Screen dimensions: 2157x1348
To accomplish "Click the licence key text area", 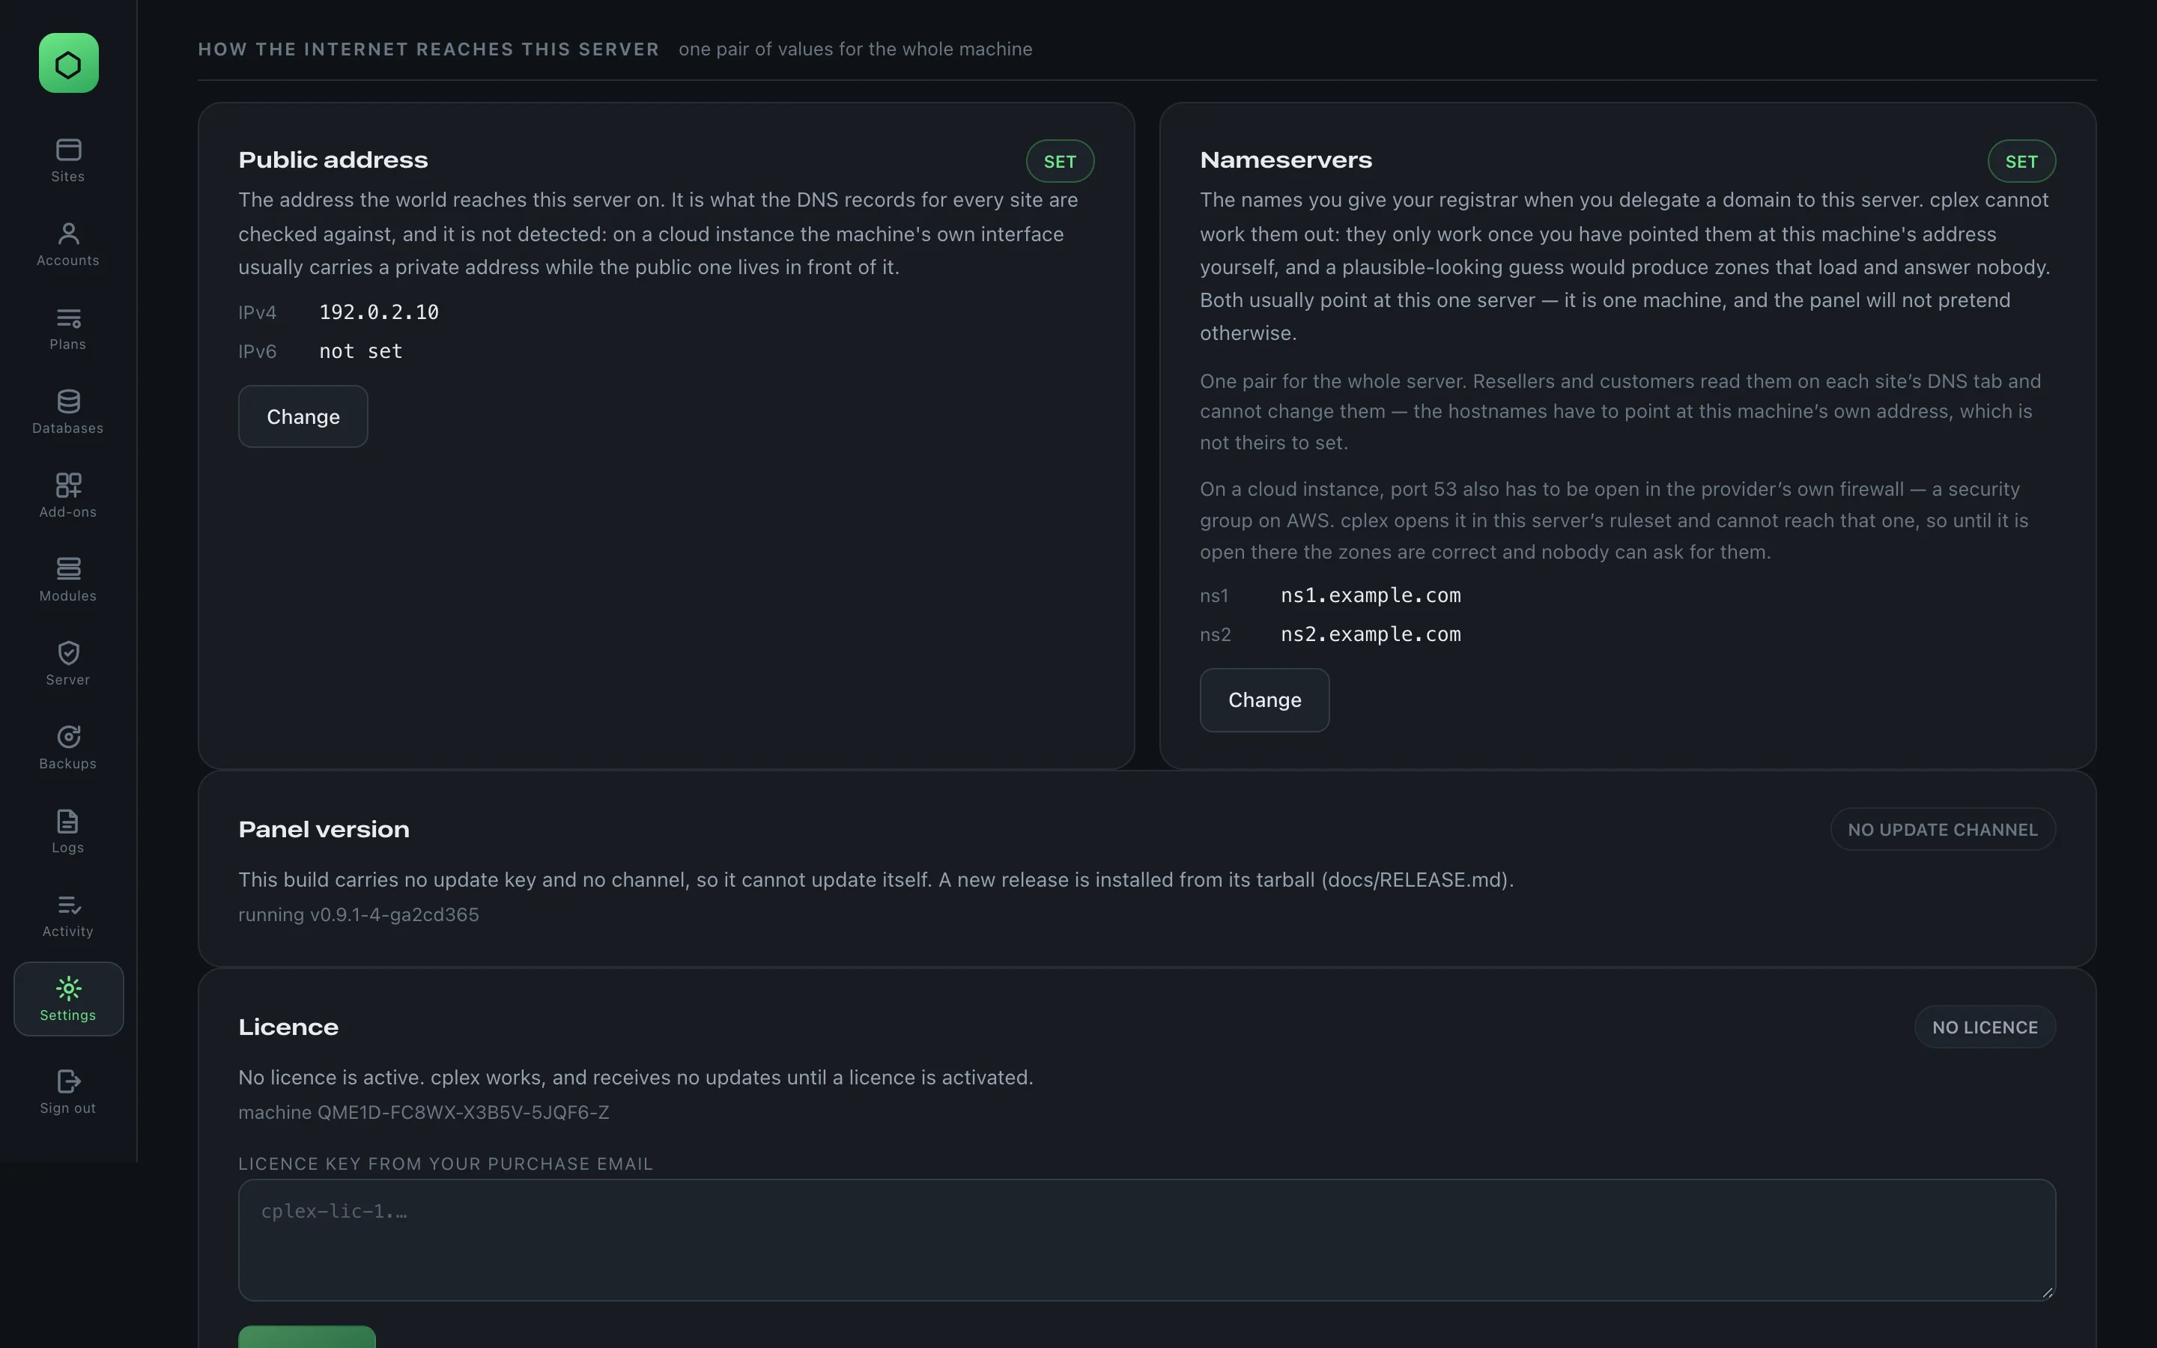I will click(1146, 1240).
